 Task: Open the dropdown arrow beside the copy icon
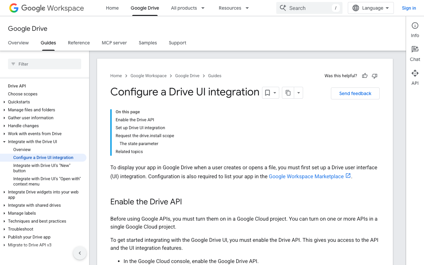[x=298, y=93]
